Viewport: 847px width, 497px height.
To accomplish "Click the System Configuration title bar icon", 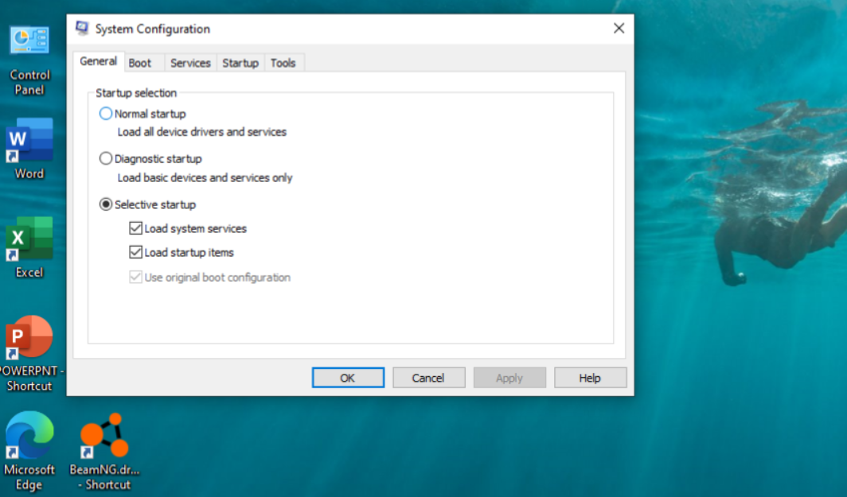I will (x=80, y=28).
